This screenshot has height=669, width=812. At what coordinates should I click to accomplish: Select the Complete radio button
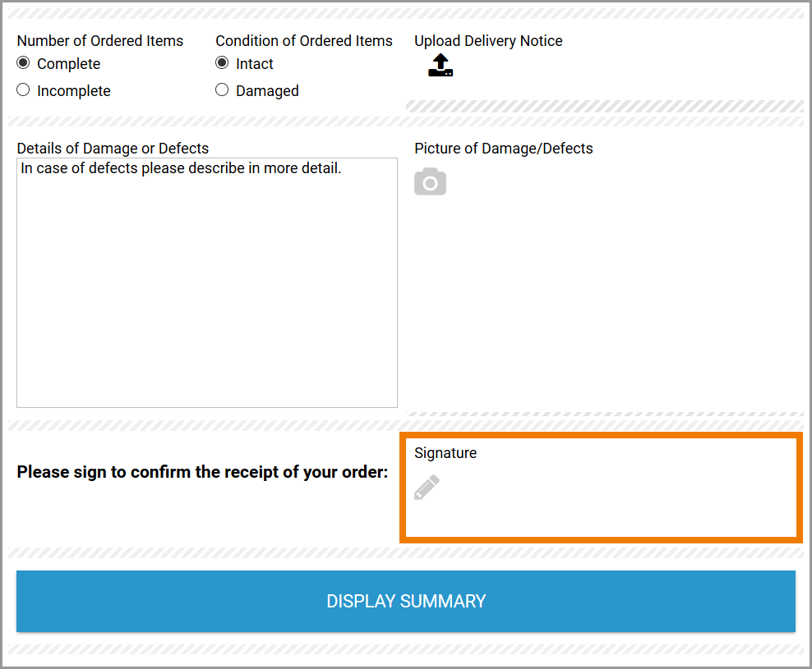click(23, 63)
